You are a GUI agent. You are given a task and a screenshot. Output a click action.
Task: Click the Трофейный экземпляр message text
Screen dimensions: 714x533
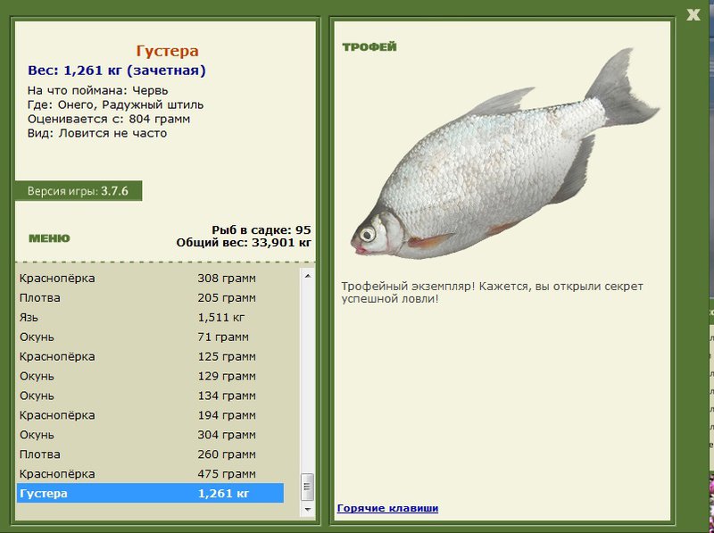click(x=493, y=293)
